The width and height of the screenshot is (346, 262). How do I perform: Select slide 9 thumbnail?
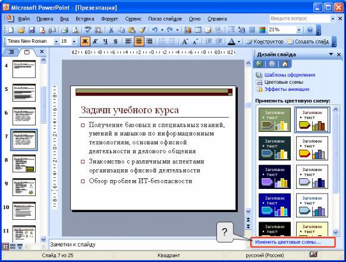coord(24,187)
